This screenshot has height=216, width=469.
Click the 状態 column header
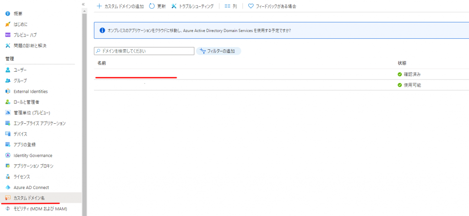402,63
